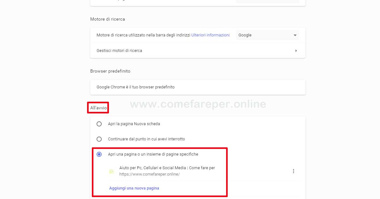The height and width of the screenshot is (199, 380).
Task: Click the Browser predefinito heading
Action: click(110, 71)
